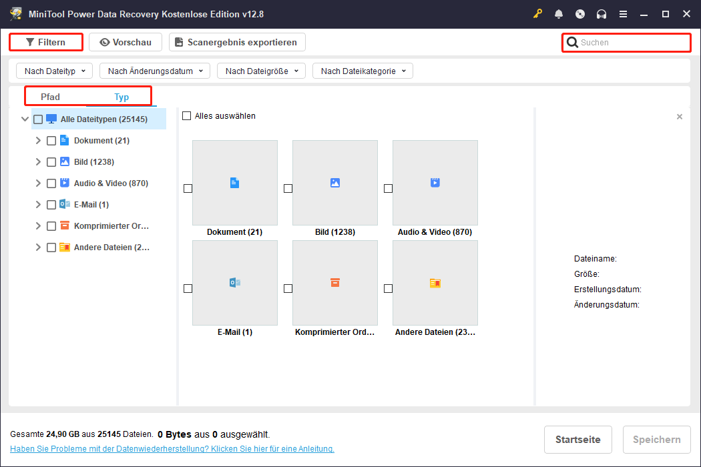Screen dimensions: 701x467
Task: Open the Komprimierter Ordner thumbnail tile
Action: [335, 283]
